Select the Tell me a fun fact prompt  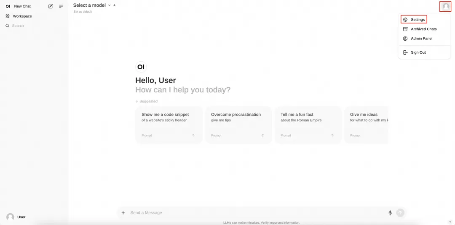(x=308, y=125)
